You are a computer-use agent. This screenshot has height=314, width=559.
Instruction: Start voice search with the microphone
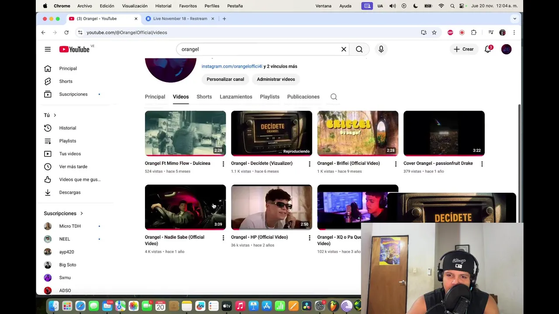click(381, 49)
